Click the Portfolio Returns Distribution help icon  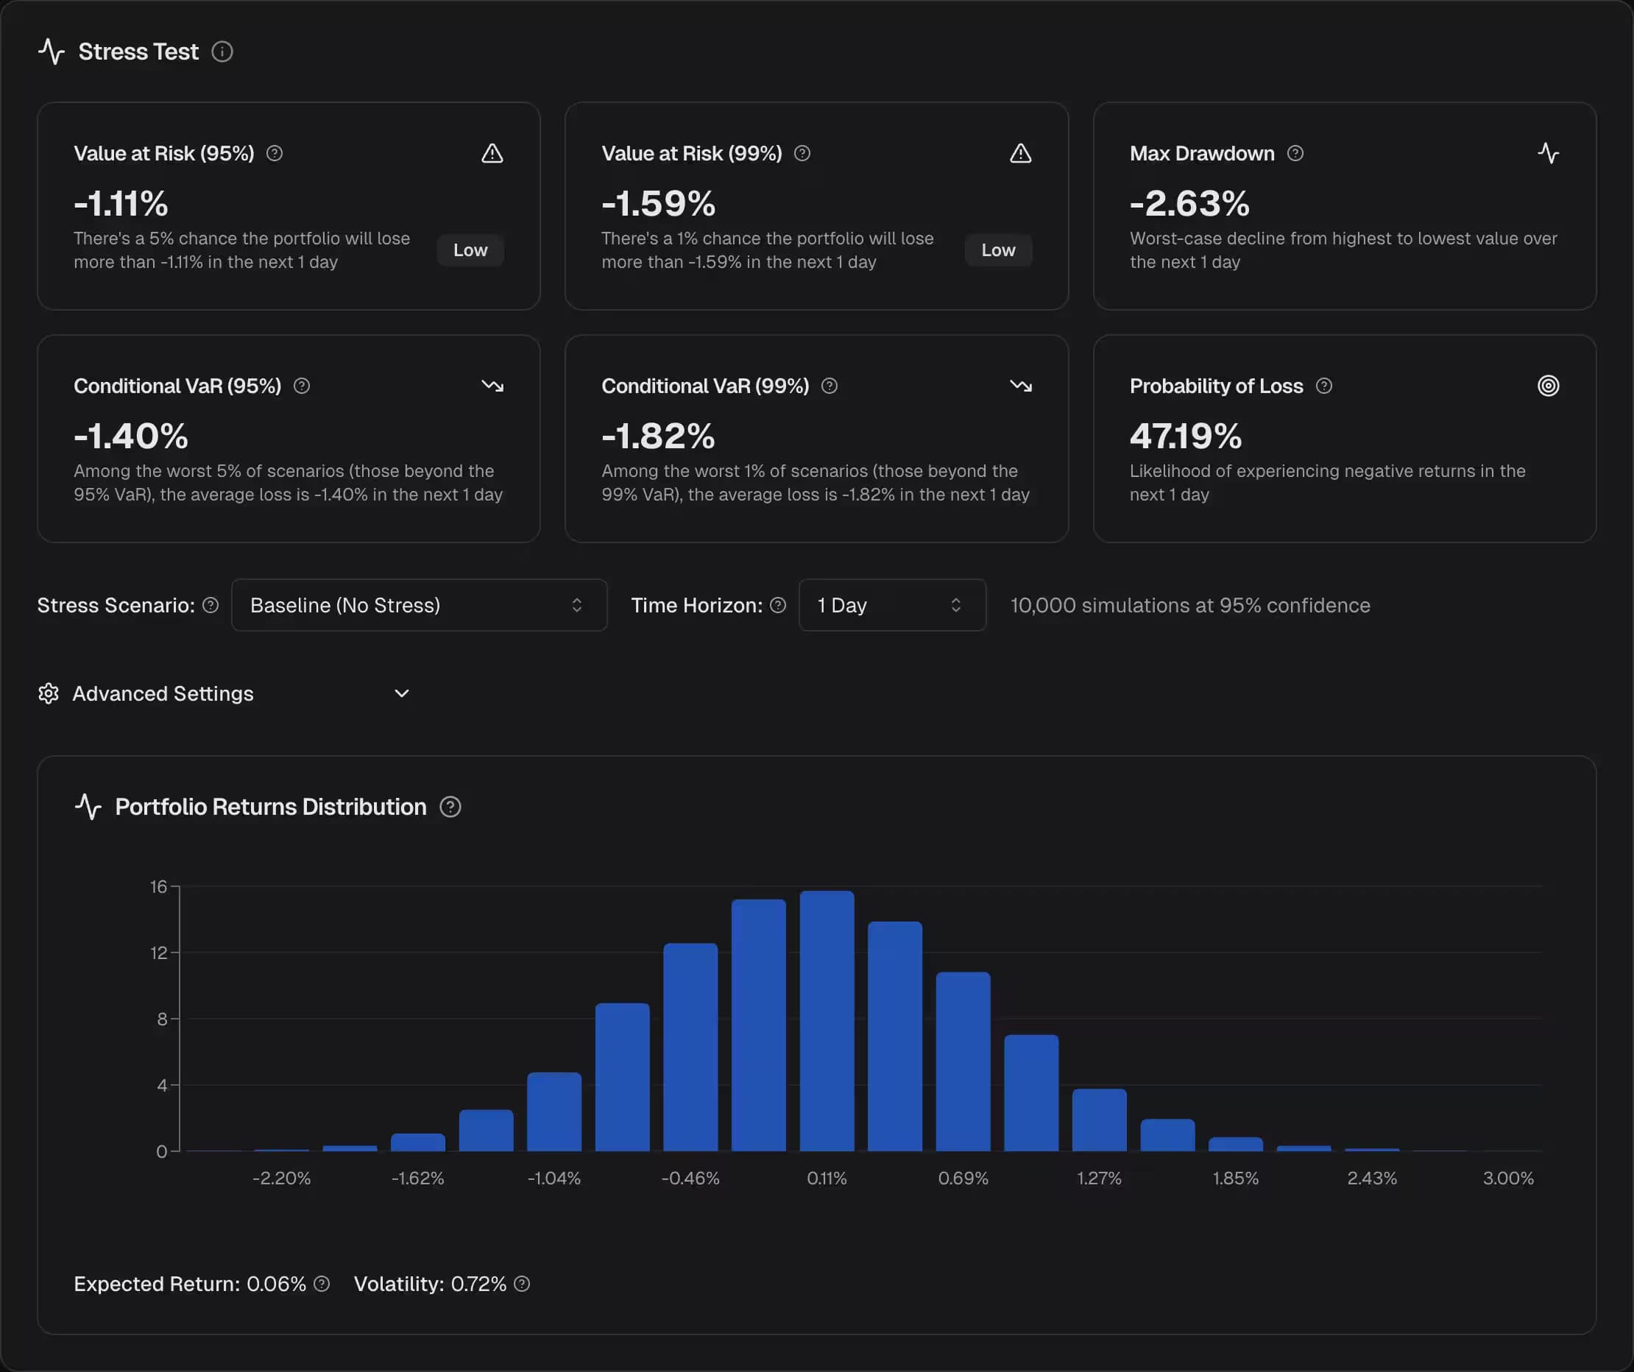pyautogui.click(x=450, y=807)
